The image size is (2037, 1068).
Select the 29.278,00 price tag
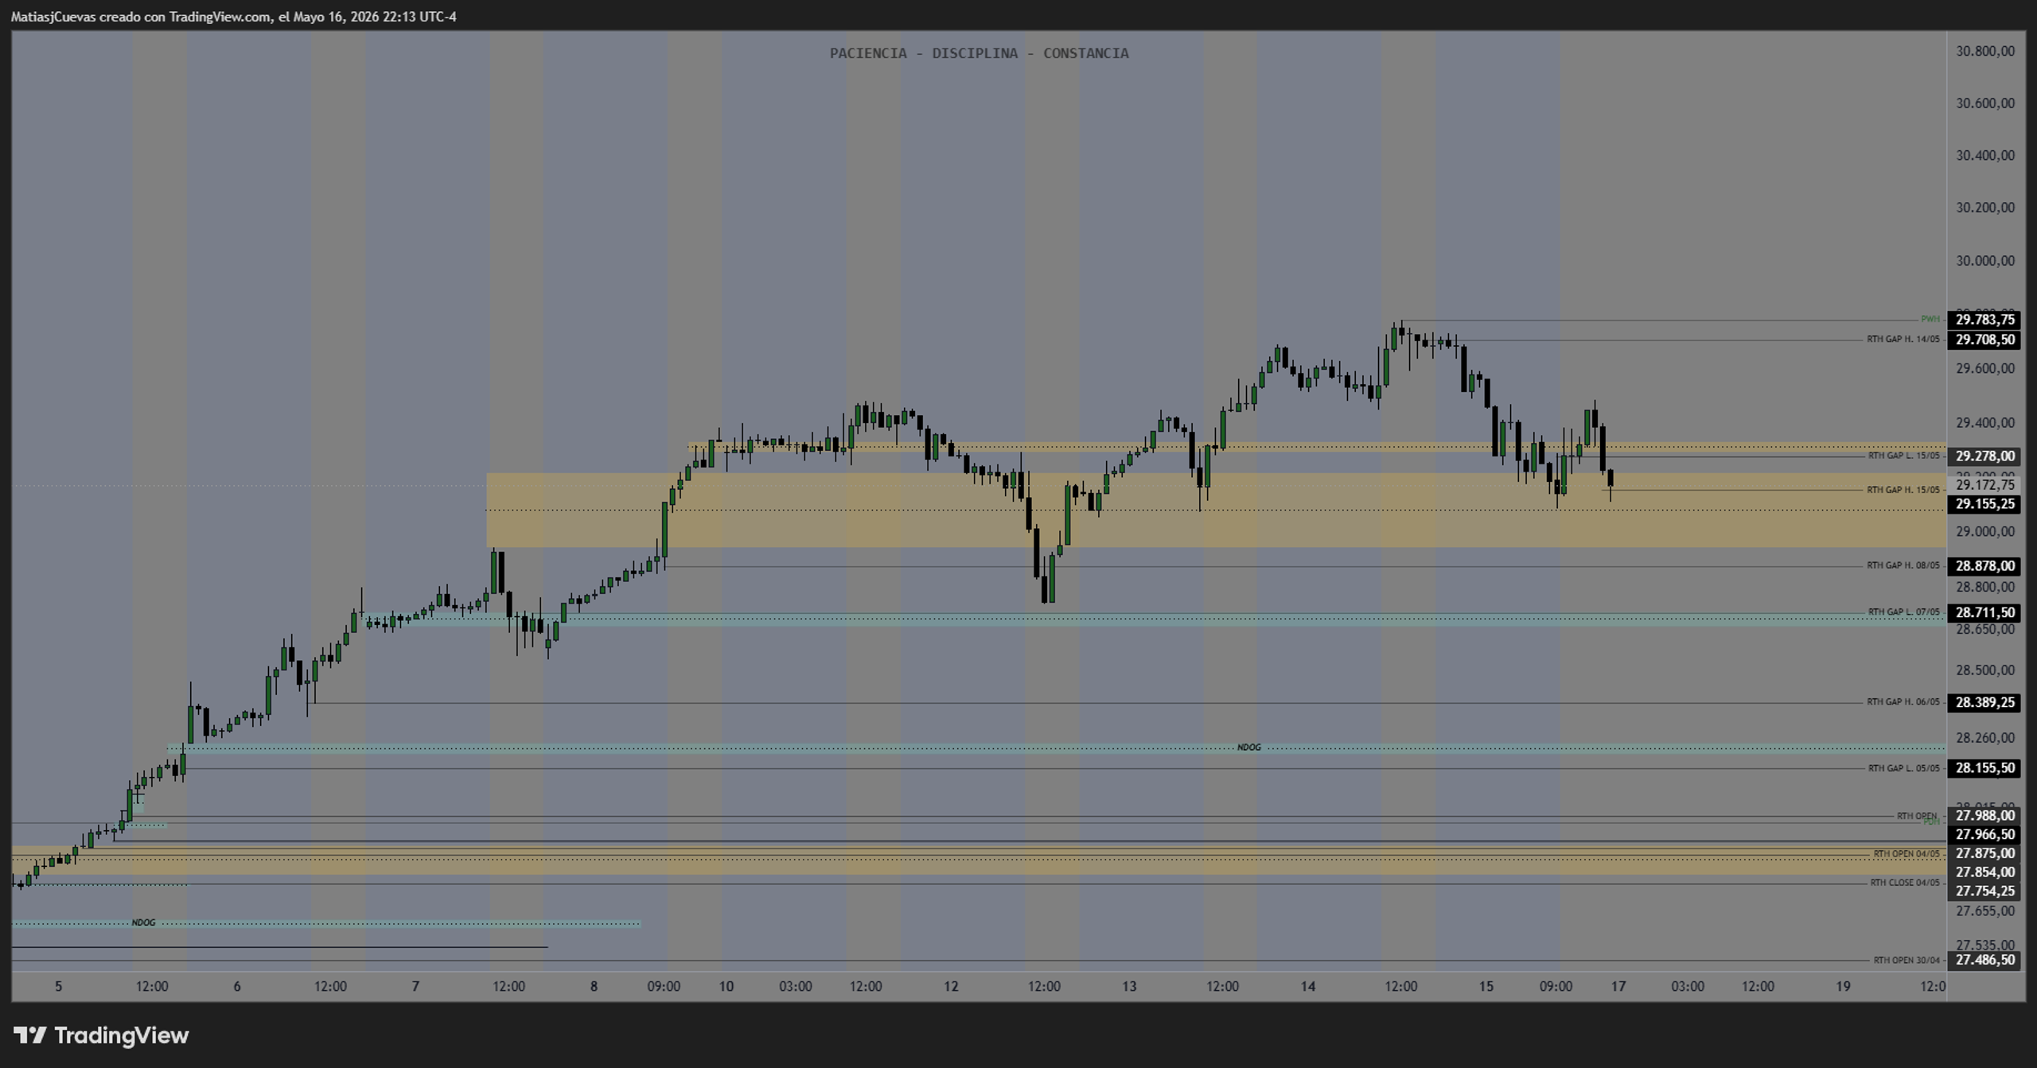tap(1984, 456)
